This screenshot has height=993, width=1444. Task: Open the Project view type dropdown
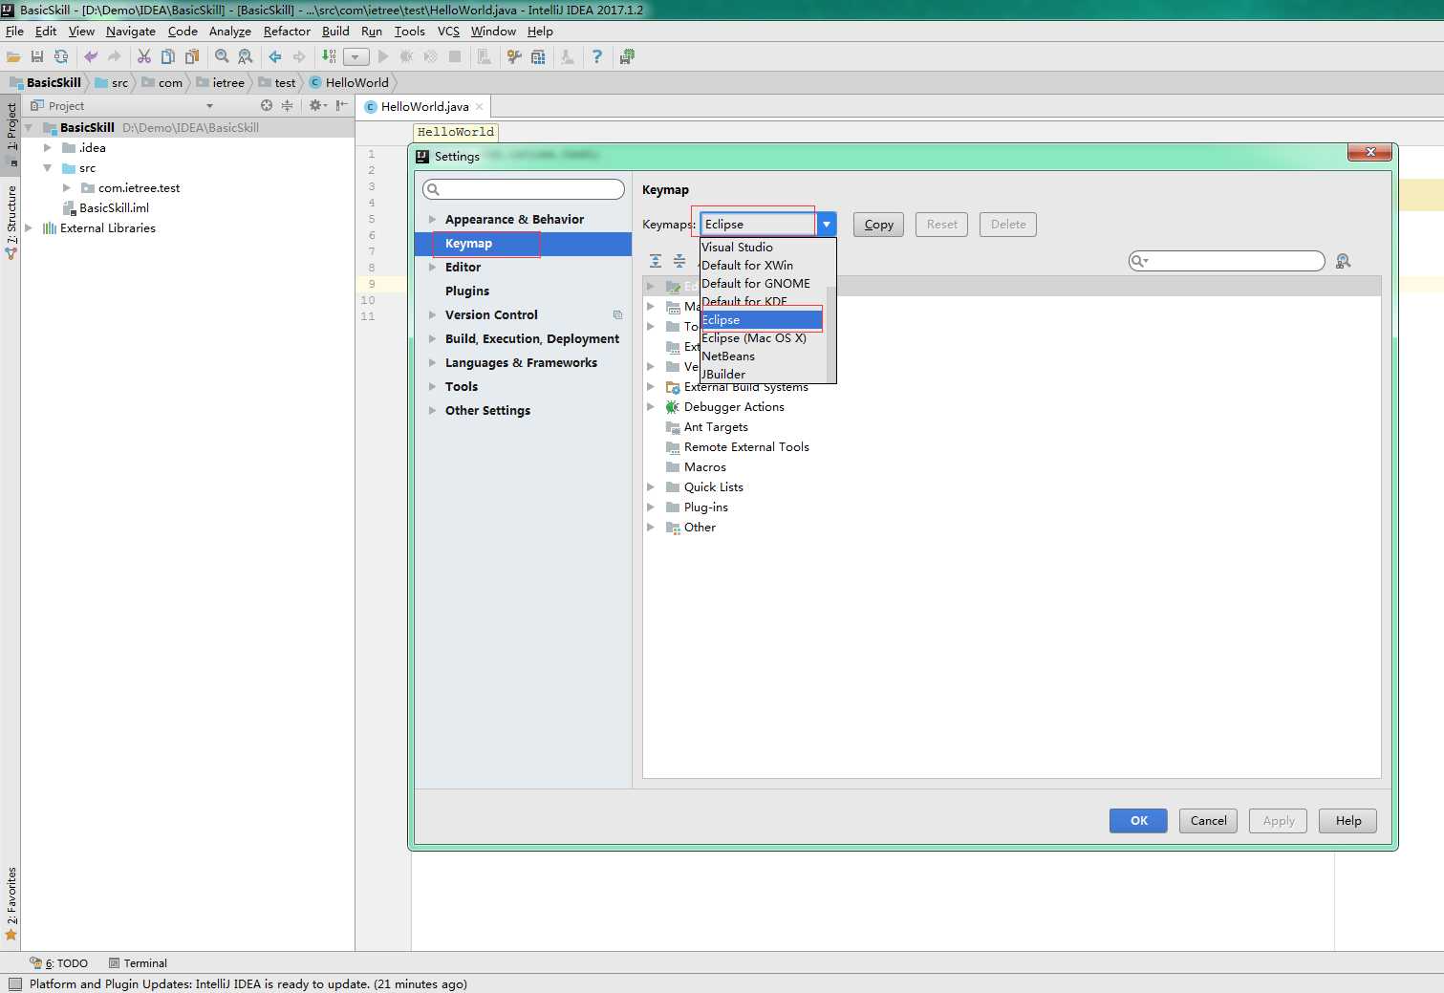(x=210, y=106)
